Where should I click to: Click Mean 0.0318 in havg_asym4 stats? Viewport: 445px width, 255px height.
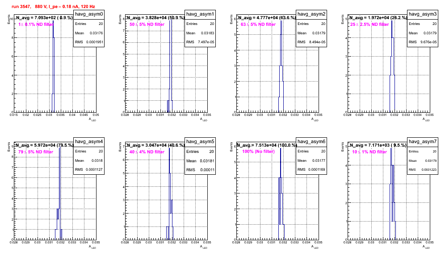89,160
